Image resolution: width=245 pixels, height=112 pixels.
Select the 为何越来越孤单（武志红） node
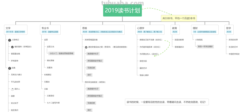[x=150, y=47]
